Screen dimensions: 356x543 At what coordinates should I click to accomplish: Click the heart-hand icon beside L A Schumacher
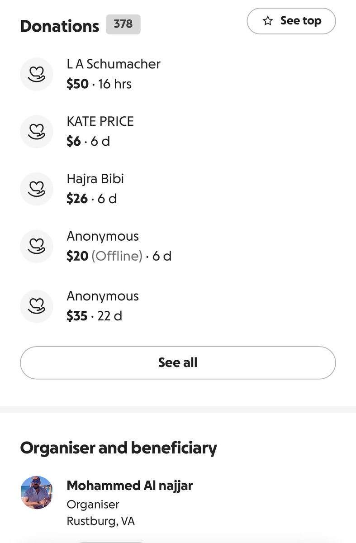[37, 74]
